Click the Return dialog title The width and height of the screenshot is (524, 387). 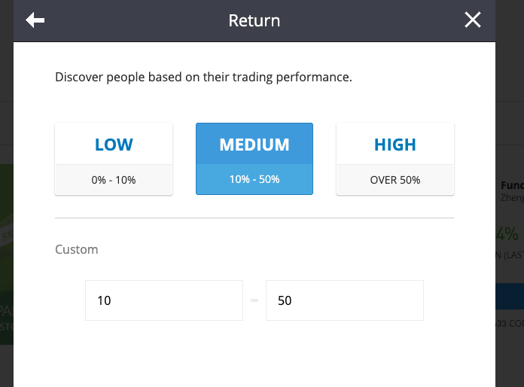coord(254,20)
